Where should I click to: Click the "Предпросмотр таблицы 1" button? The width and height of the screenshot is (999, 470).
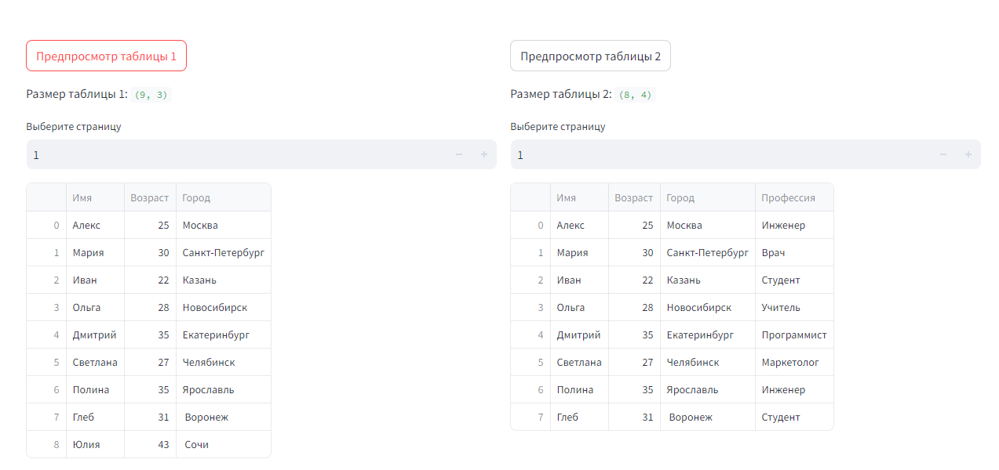coord(106,56)
